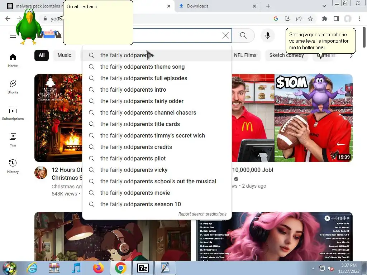The height and width of the screenshot is (275, 367).
Task: Choose suggestion 'the fairly oddparents title cards'
Action: coord(157,124)
